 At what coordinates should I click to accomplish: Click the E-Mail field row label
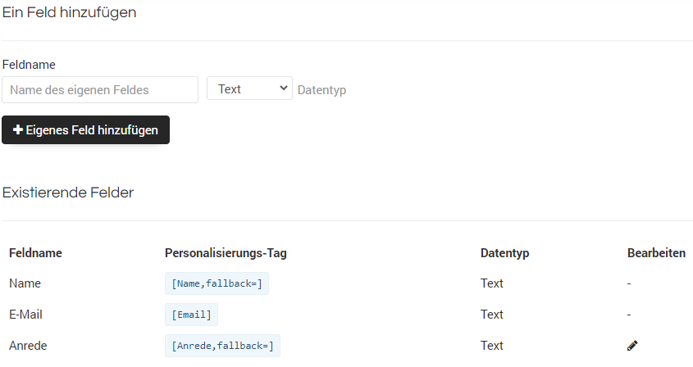point(25,315)
